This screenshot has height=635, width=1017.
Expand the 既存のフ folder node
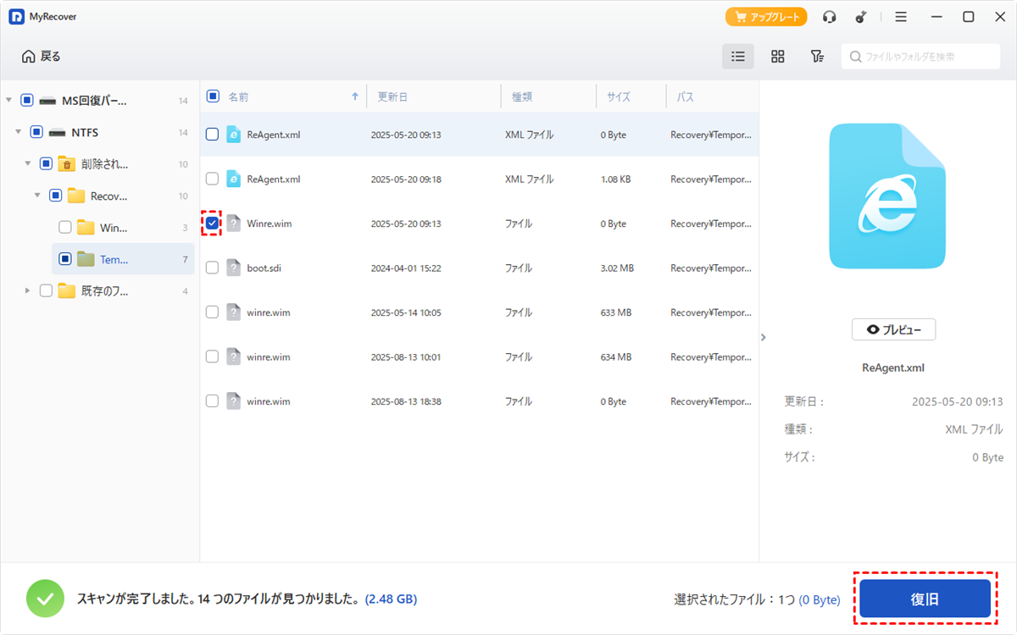(x=27, y=290)
